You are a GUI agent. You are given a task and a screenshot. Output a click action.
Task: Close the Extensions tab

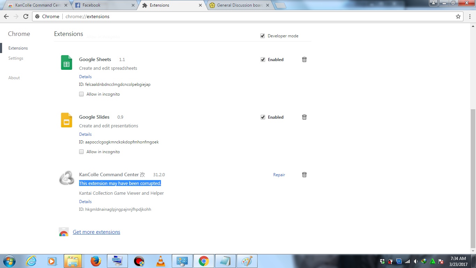200,5
